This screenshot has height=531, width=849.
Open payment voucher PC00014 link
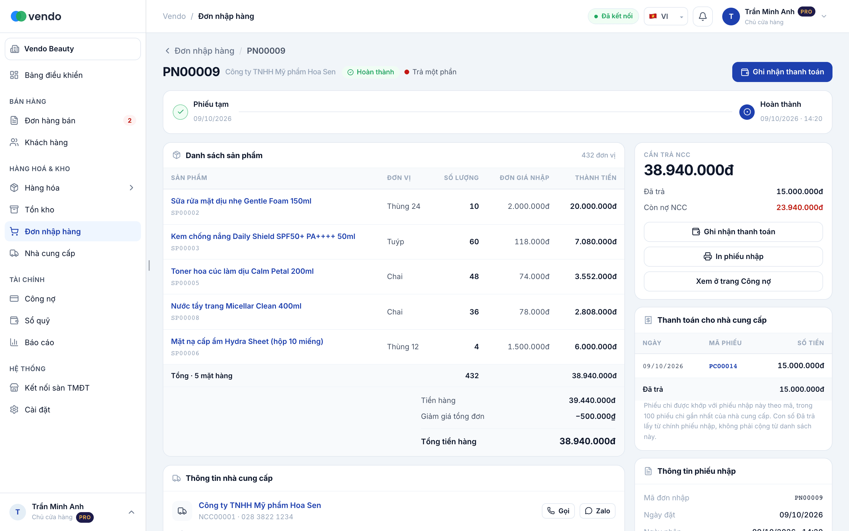pyautogui.click(x=723, y=366)
